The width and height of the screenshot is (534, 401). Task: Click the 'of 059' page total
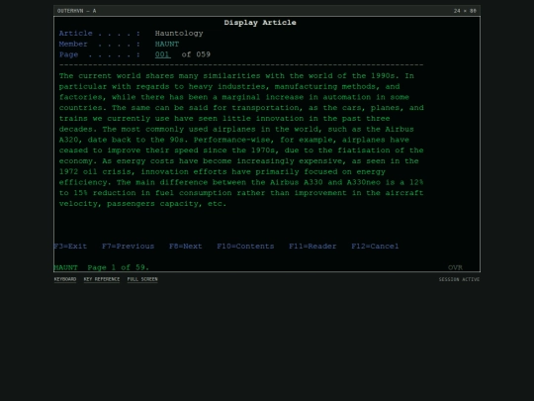(x=196, y=54)
